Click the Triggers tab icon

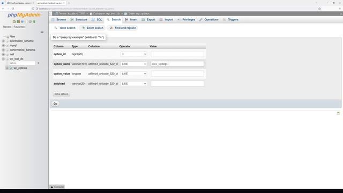[224, 20]
